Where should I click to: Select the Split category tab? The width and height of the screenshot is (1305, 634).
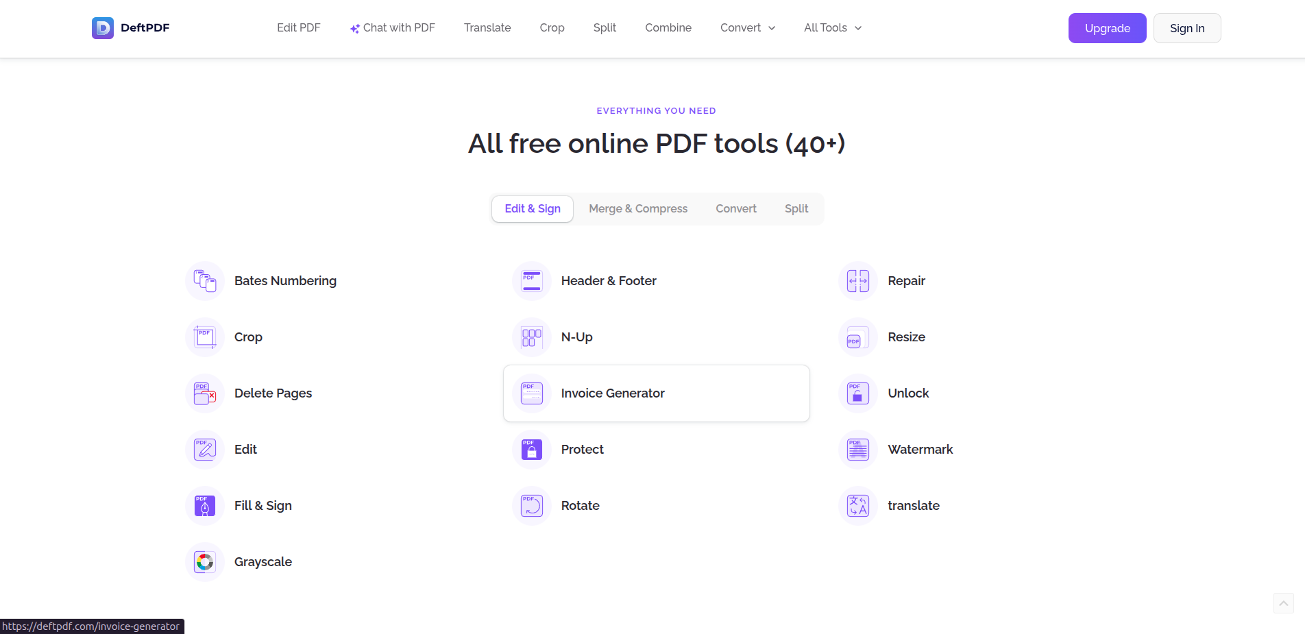pos(796,208)
